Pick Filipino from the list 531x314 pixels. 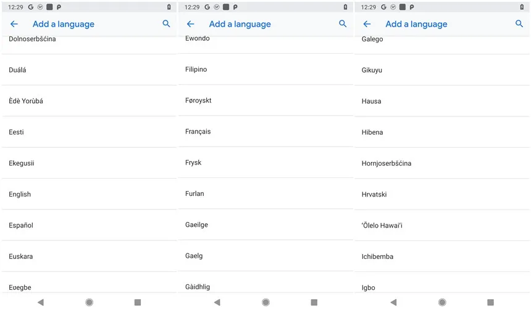pos(266,69)
